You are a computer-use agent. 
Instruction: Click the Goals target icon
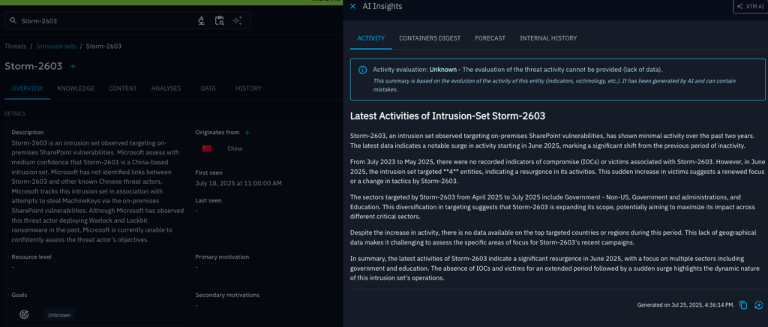click(x=24, y=315)
